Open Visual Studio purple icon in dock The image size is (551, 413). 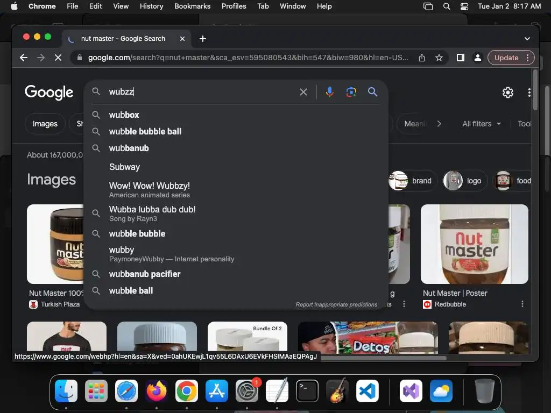[411, 391]
